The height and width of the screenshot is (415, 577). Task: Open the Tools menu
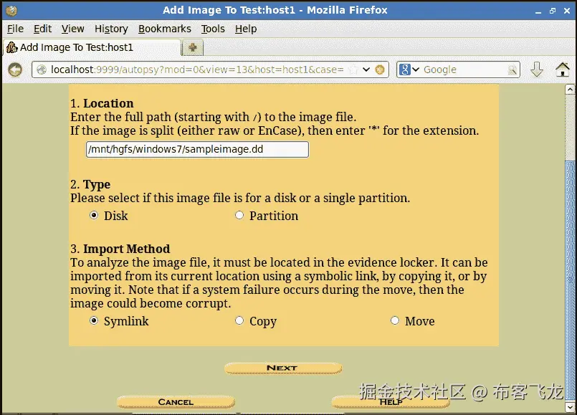pyautogui.click(x=213, y=29)
